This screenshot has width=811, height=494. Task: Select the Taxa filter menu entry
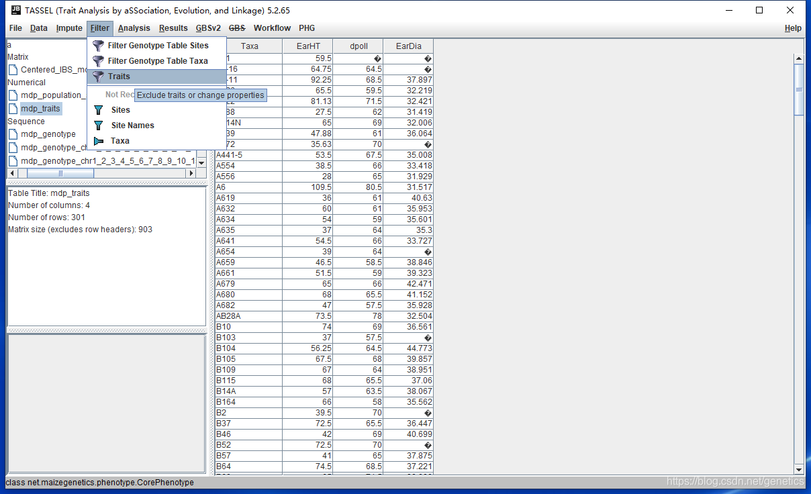156,141
